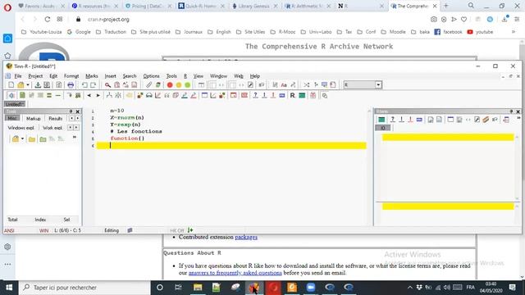Click the yellow highlighted editor line
The width and height of the screenshot is (525, 295).
tap(231, 146)
